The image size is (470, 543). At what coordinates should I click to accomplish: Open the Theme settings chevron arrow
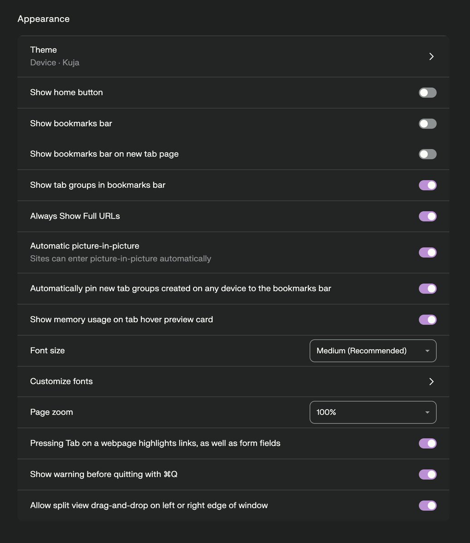click(x=431, y=57)
